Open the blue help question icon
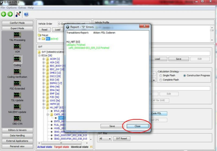 26,14
